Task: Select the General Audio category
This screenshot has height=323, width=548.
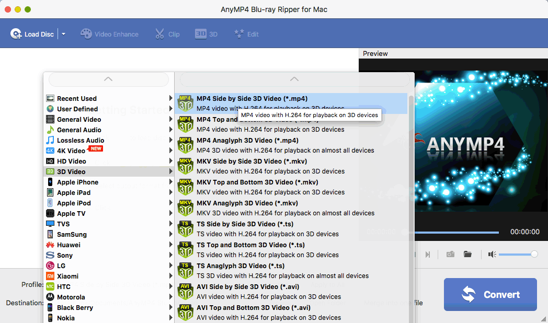Action: tap(109, 130)
